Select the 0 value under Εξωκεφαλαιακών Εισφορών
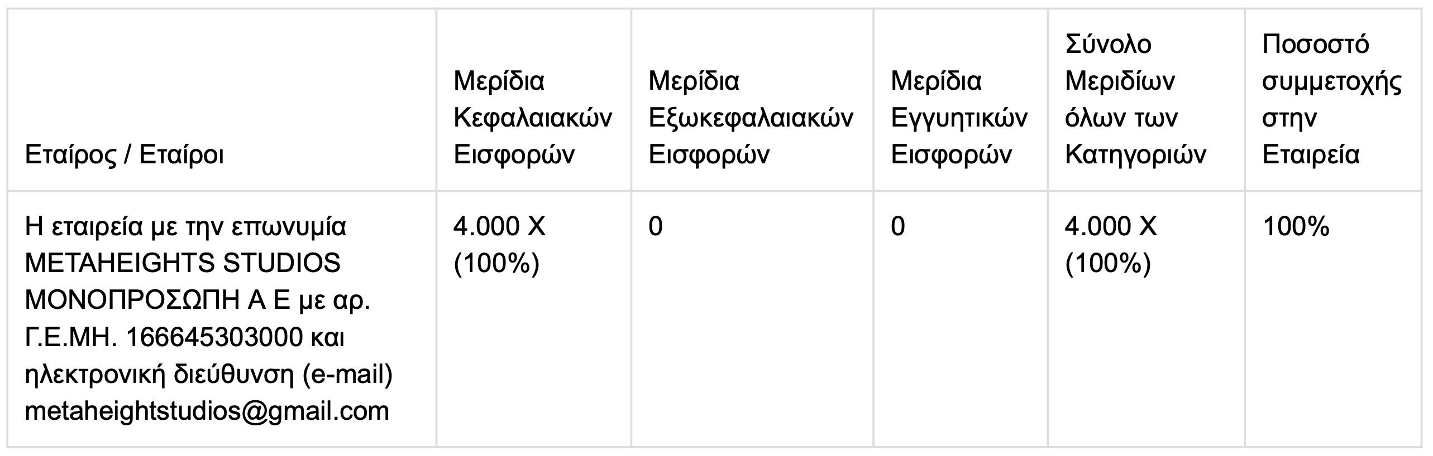1433x456 pixels. click(656, 226)
